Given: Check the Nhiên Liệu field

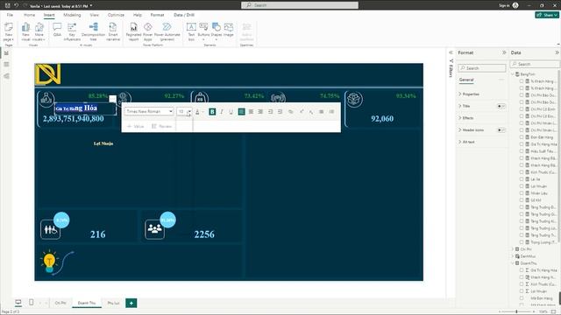Looking at the screenshot, I should 522,193.
